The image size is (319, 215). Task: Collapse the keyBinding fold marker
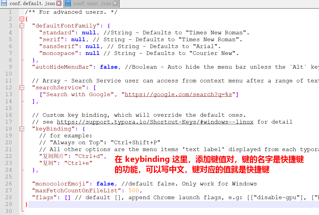coord(22,129)
